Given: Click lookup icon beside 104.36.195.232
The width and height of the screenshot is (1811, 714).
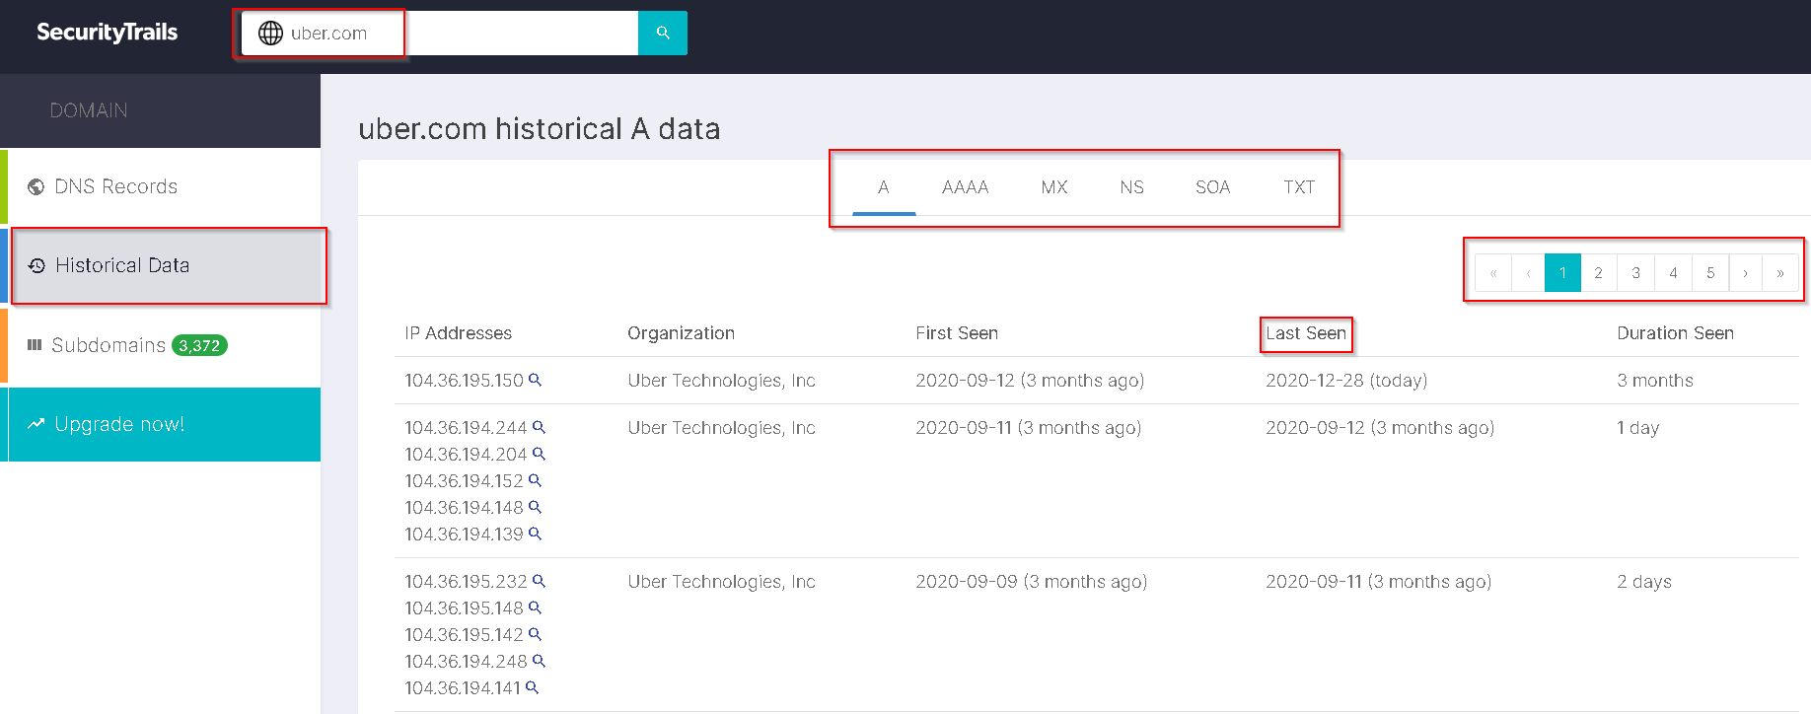Looking at the screenshot, I should click(539, 581).
